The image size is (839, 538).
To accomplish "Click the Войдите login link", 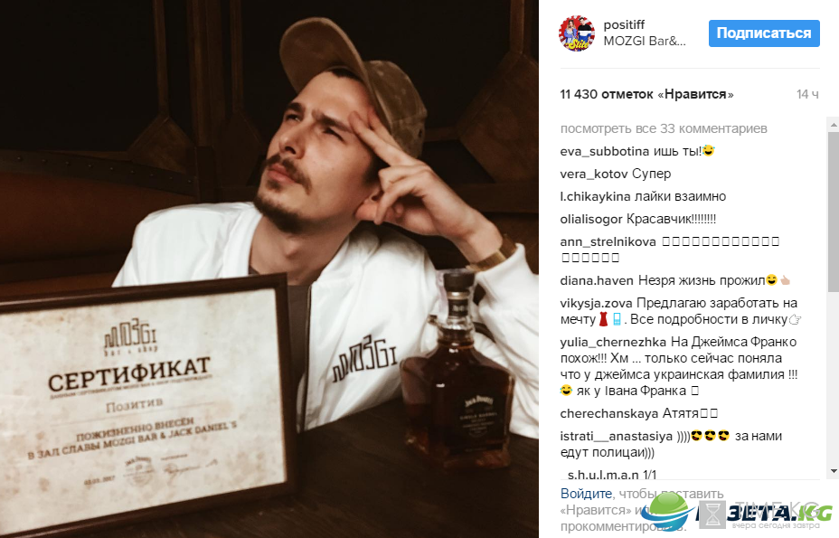I will coord(586,494).
